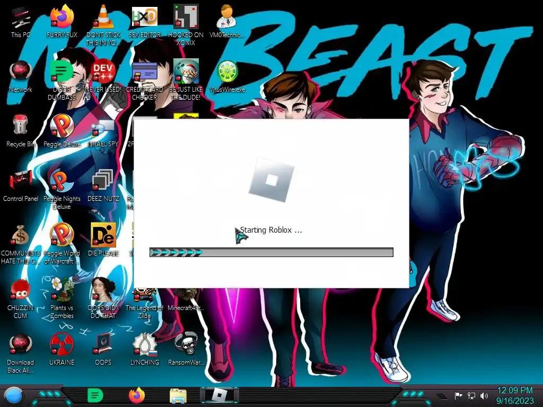543x407 pixels.
Task: Launch the UKRAINE radiation symbol shortcut
Action: (62, 350)
